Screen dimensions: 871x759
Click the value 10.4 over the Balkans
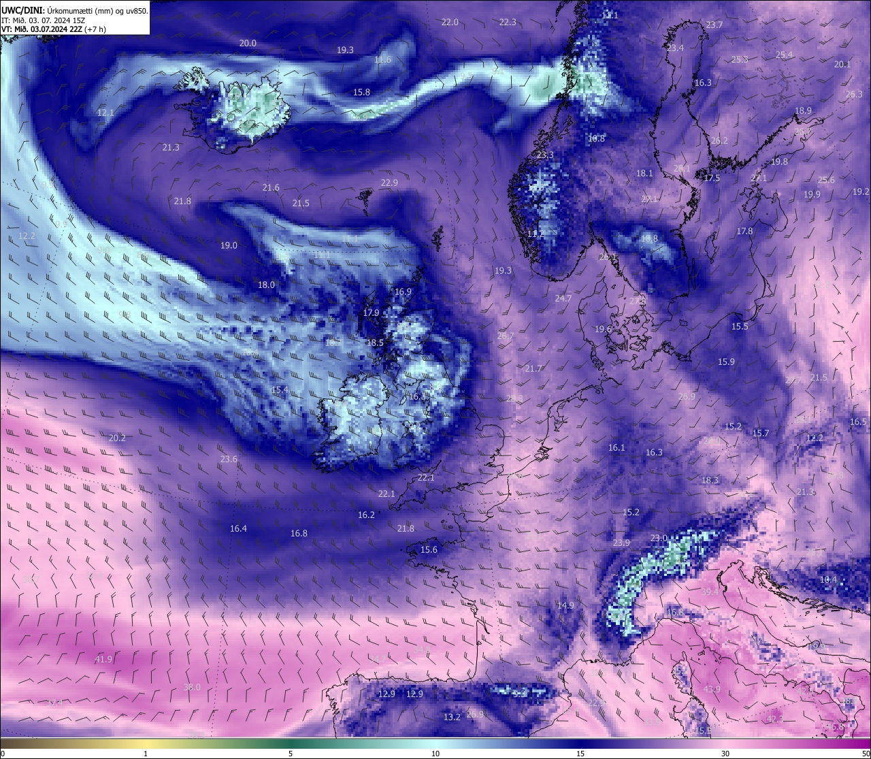pyautogui.click(x=828, y=579)
